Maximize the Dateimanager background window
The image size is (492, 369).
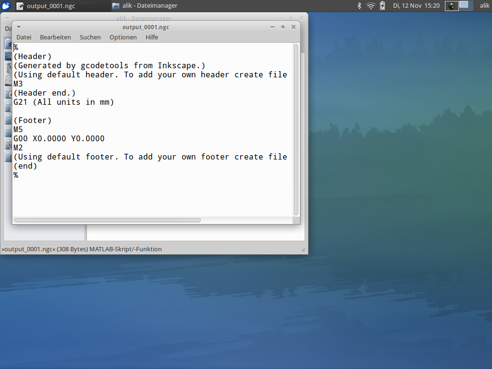tap(291, 18)
